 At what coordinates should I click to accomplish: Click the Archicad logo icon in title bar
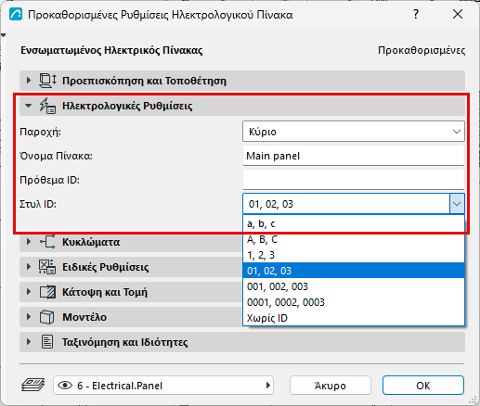click(16, 14)
